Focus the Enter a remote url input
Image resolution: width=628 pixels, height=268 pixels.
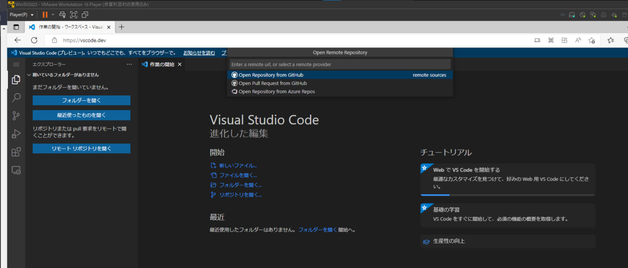[340, 64]
